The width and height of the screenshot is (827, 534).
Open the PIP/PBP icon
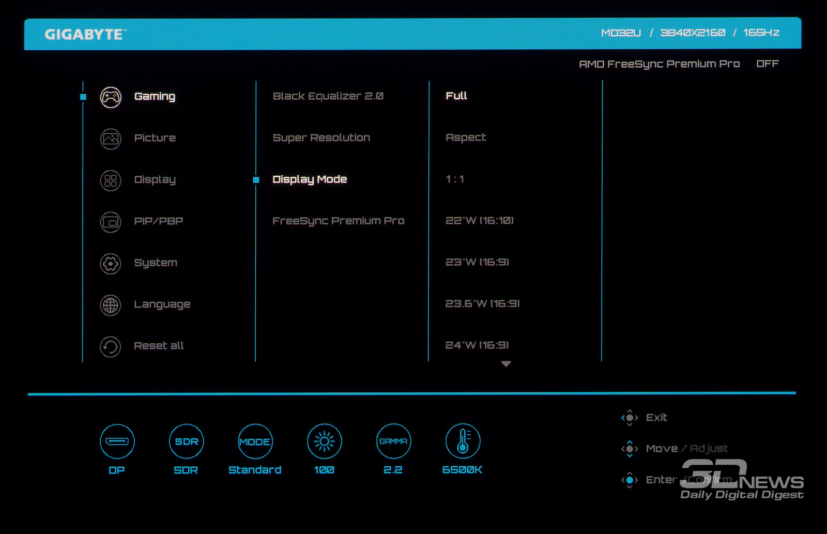point(111,222)
